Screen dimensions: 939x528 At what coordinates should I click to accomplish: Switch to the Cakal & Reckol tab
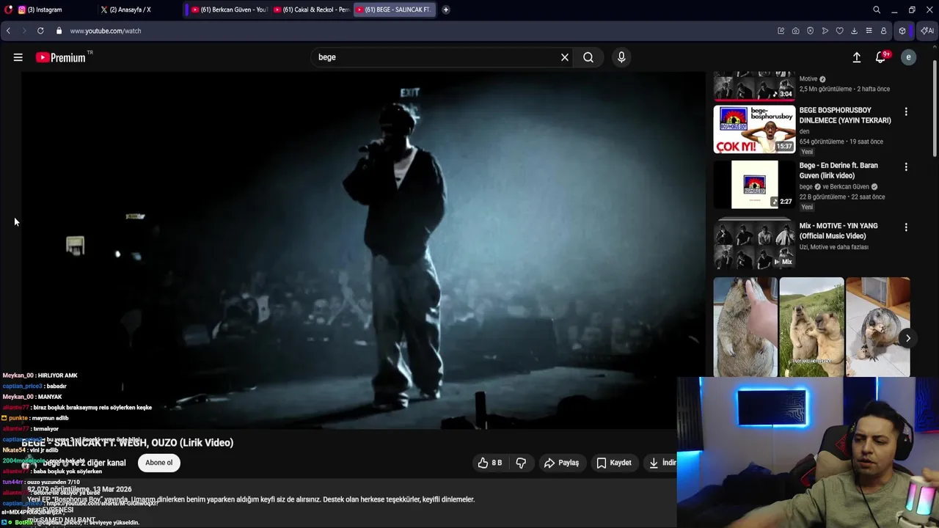pos(312,10)
